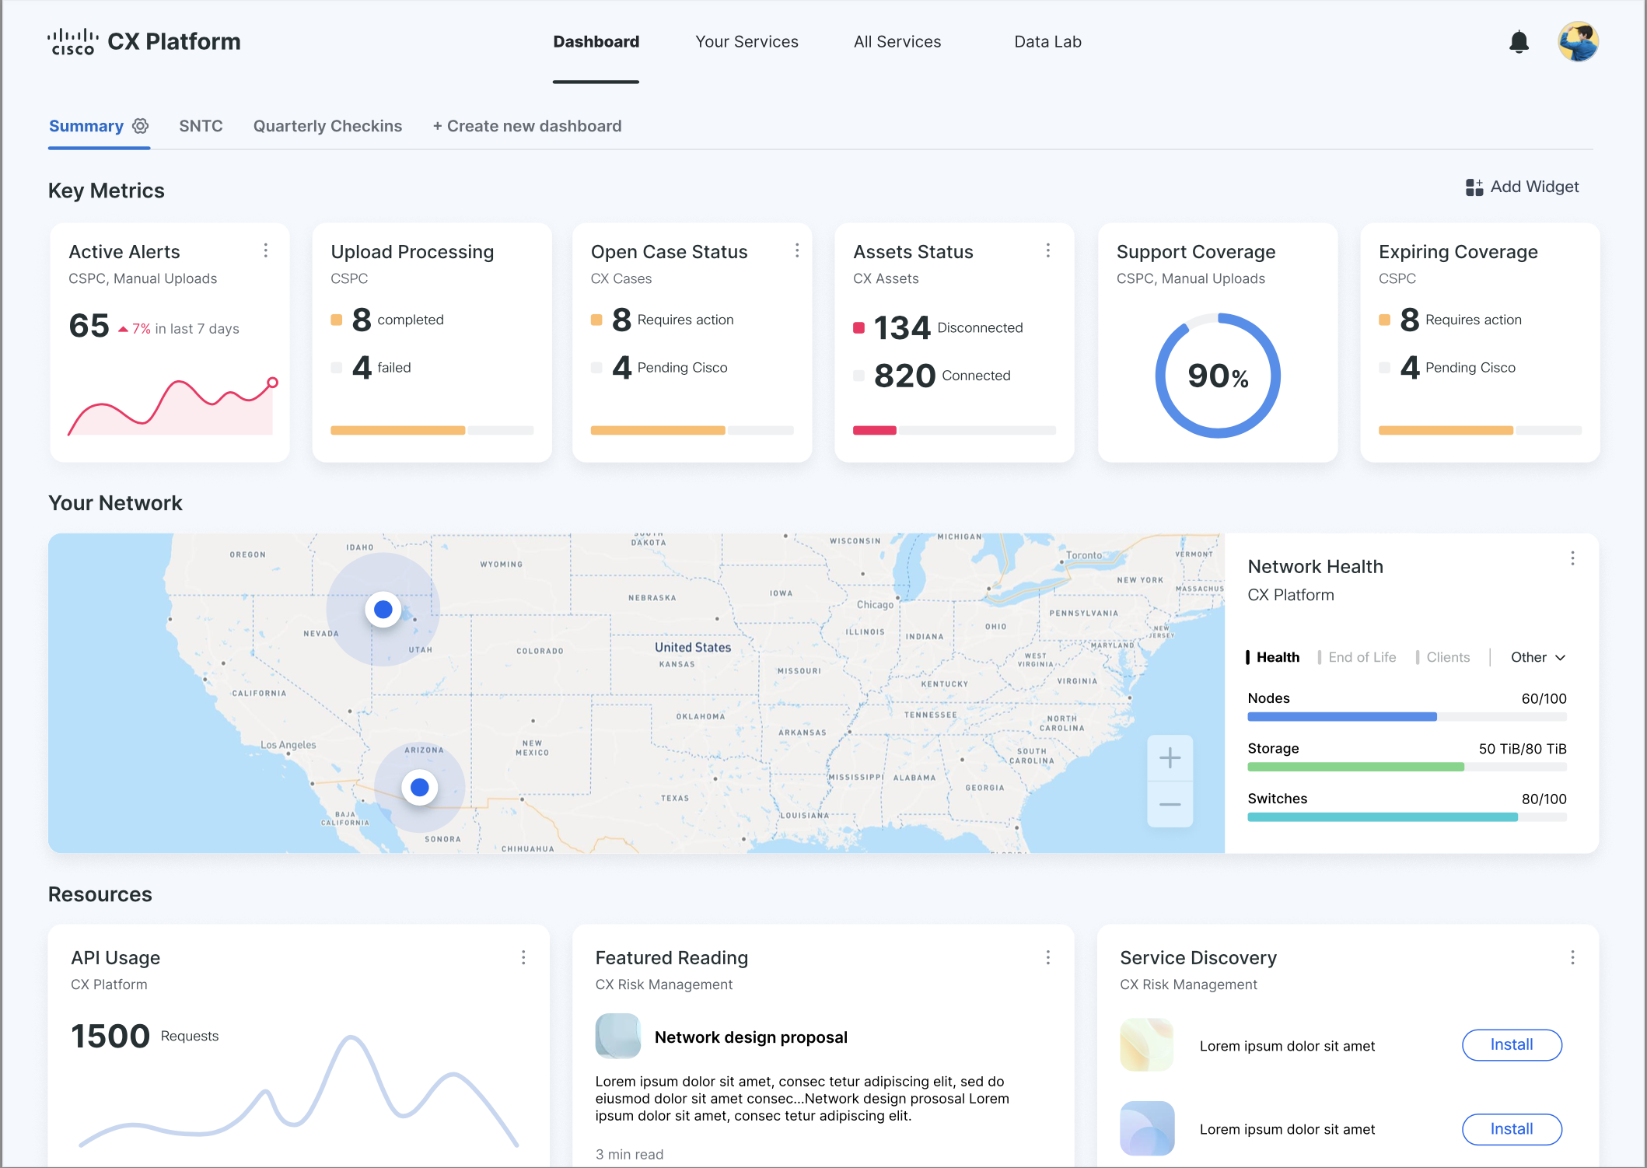Image resolution: width=1647 pixels, height=1168 pixels.
Task: Click the first Install button
Action: point(1511,1045)
